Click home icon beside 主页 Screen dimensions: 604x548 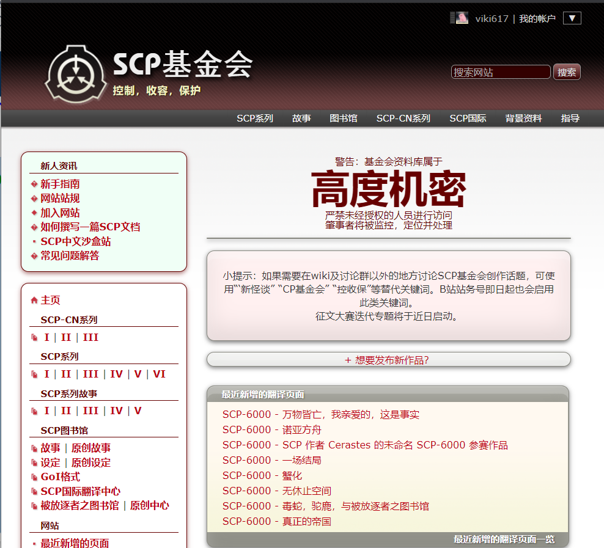point(34,300)
